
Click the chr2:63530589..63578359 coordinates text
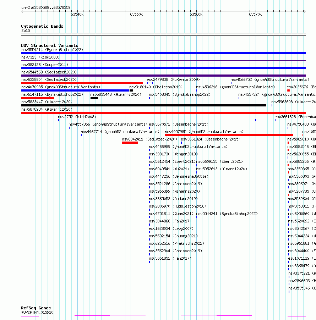[46, 7]
